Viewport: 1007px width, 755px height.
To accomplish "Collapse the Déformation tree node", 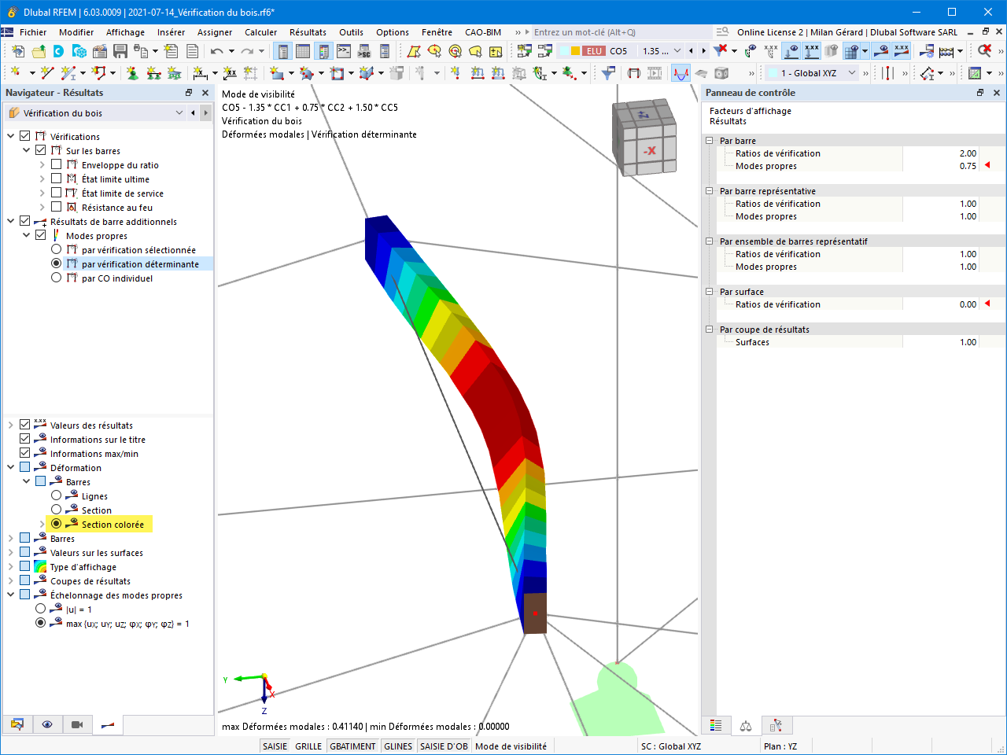I will coord(11,467).
